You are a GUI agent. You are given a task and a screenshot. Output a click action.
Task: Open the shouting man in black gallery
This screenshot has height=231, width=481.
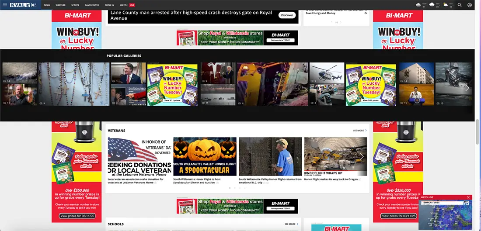[x=20, y=95]
